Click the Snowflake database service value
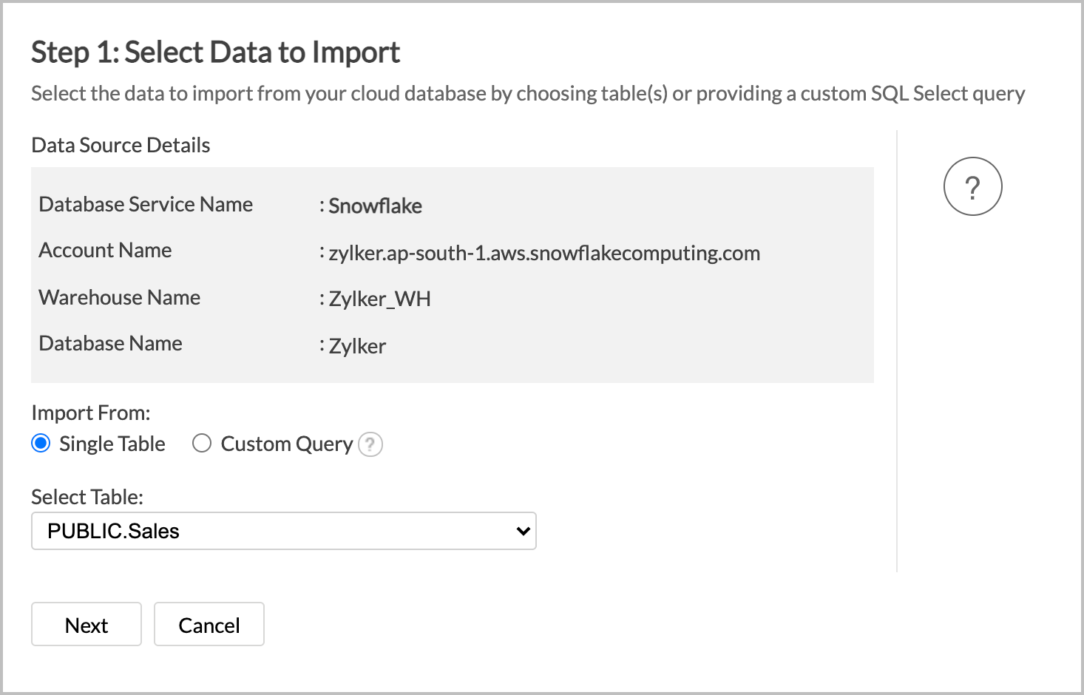This screenshot has height=695, width=1084. (x=376, y=206)
